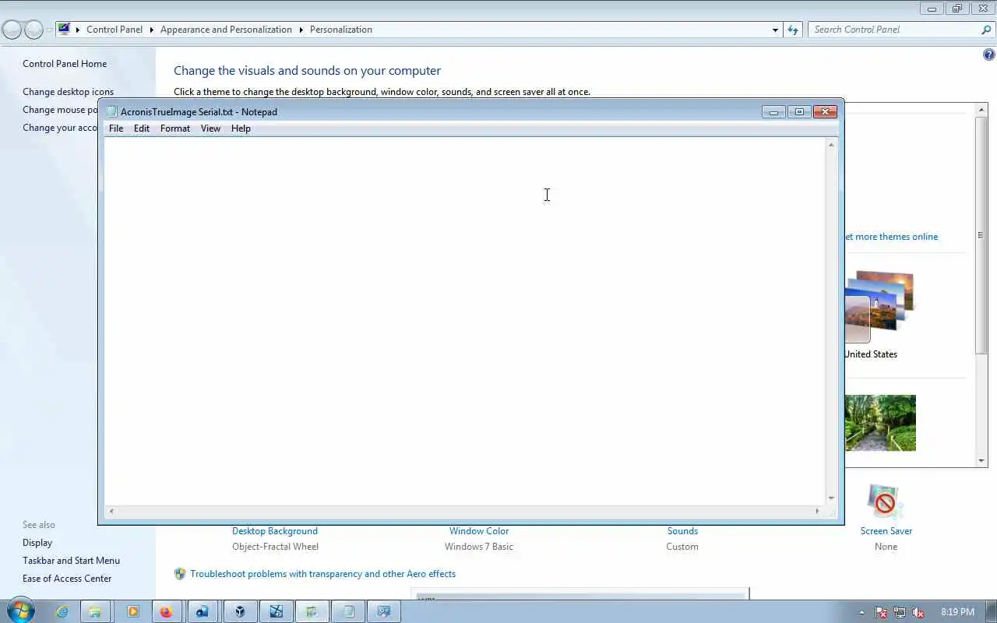The height and width of the screenshot is (623, 997).
Task: Open Get more themes online link
Action: click(x=892, y=237)
